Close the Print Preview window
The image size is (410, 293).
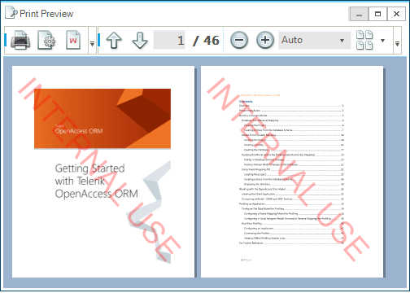click(396, 14)
